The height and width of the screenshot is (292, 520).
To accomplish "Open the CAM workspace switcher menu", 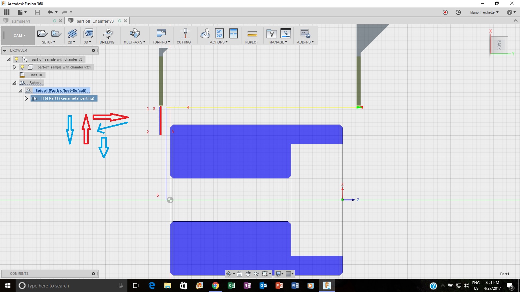I will point(18,36).
